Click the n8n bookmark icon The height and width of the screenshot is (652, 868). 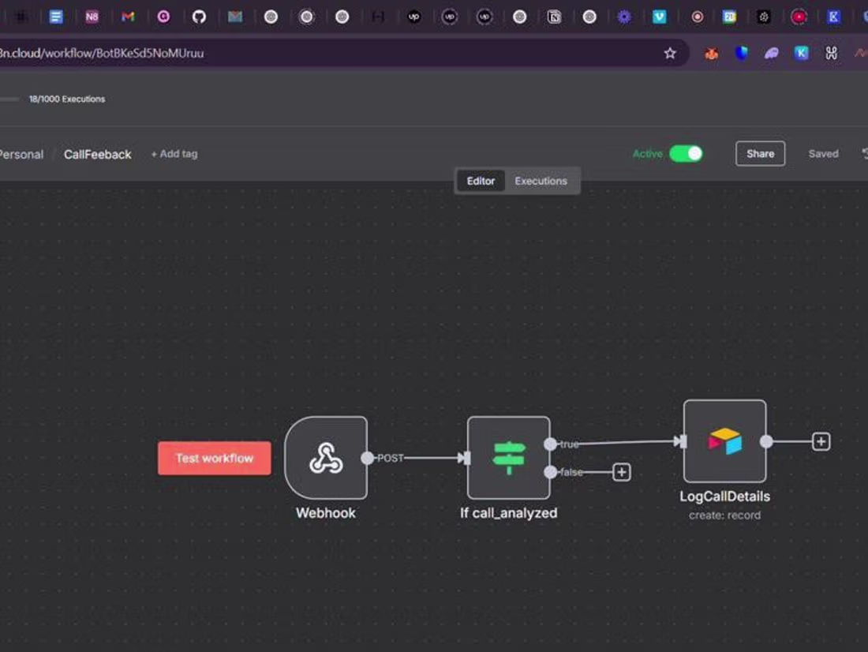pyautogui.click(x=92, y=16)
